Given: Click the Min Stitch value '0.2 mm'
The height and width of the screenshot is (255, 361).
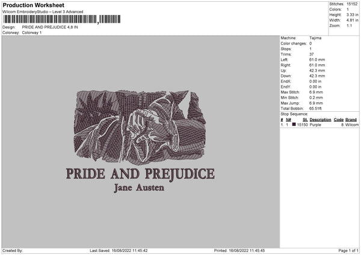Looking at the screenshot, I should [316, 97].
